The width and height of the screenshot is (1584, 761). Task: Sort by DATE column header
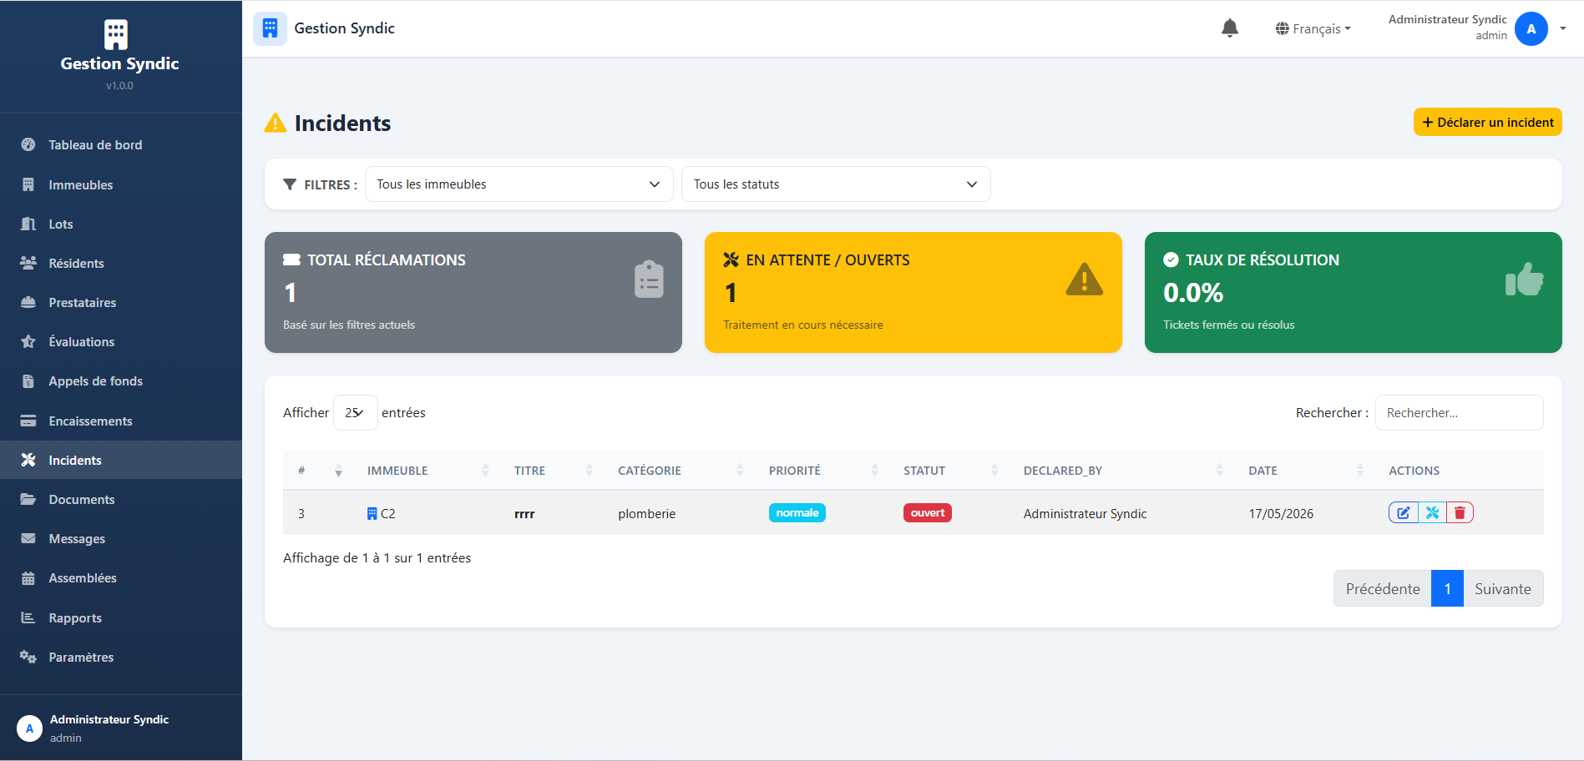pos(1305,471)
